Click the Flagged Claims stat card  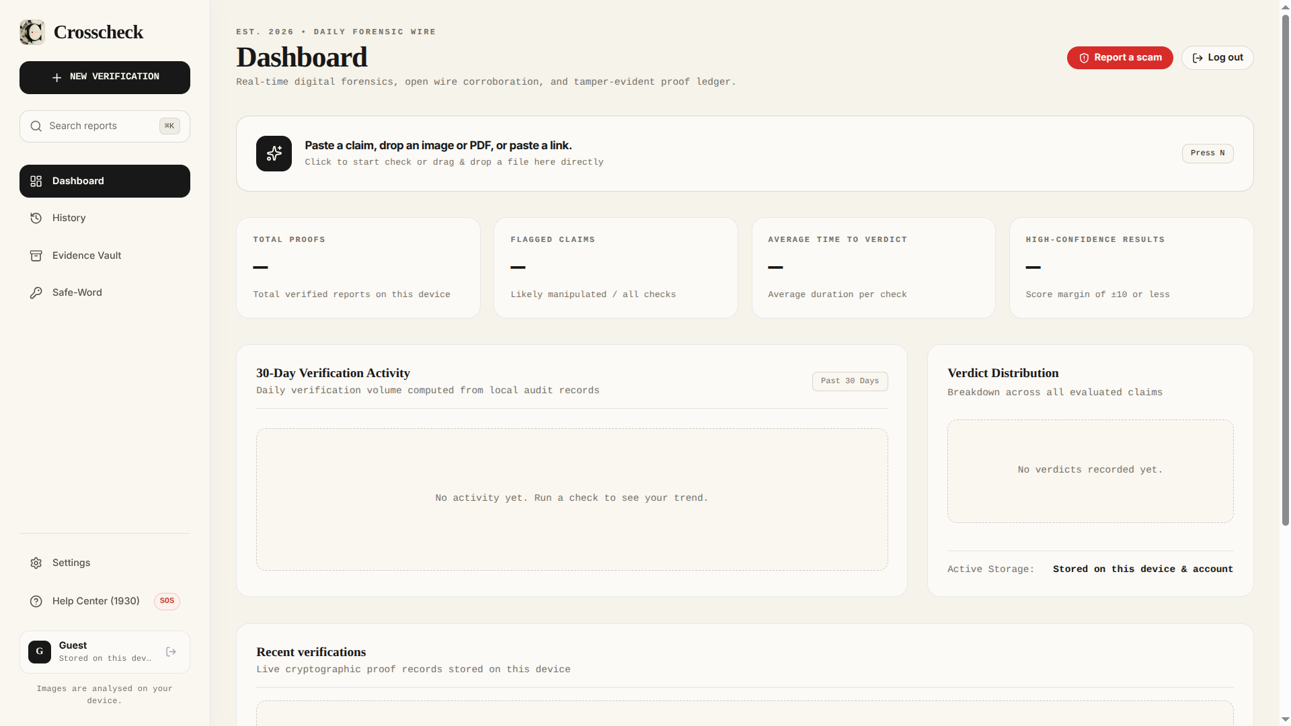pos(616,268)
